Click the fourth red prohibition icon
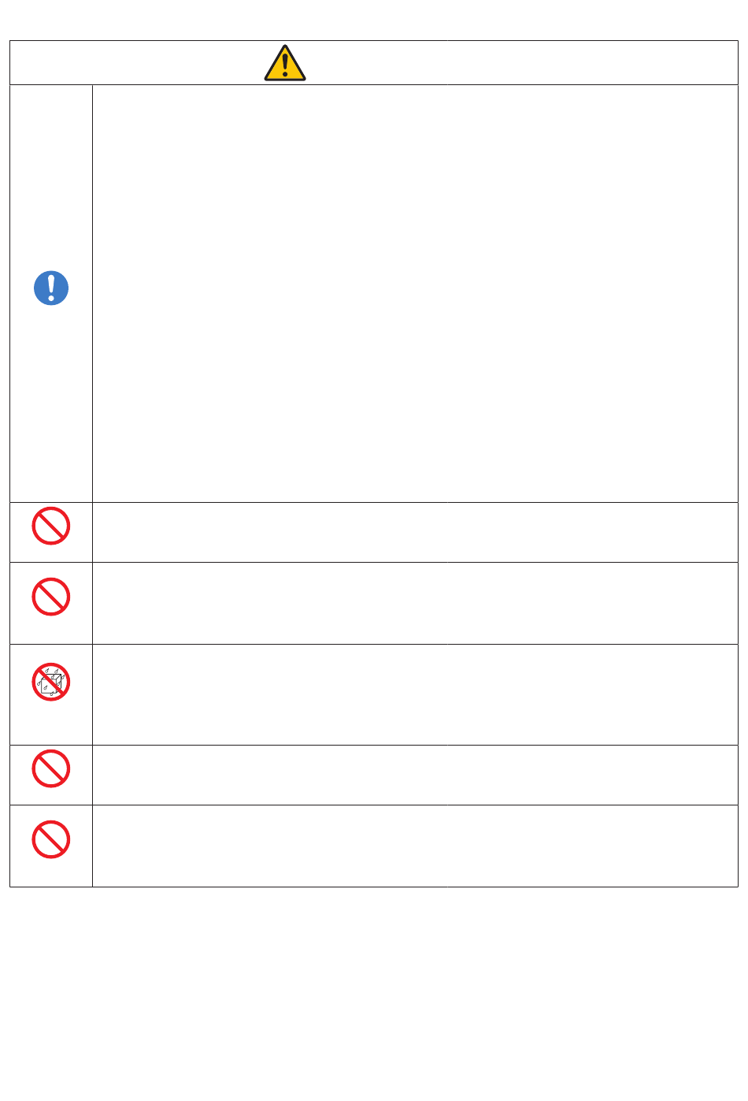 click(51, 768)
